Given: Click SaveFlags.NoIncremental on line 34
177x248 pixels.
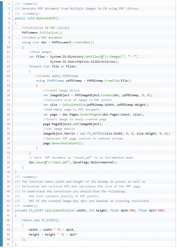Looking at the screenshot, I should (93, 162).
